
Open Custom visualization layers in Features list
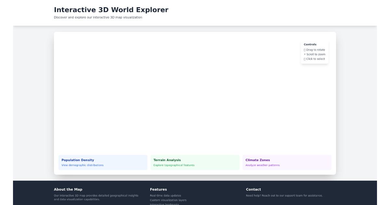pyautogui.click(x=168, y=200)
